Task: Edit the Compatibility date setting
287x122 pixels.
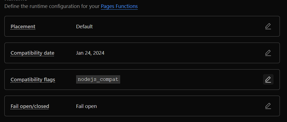Action: [x=268, y=53]
